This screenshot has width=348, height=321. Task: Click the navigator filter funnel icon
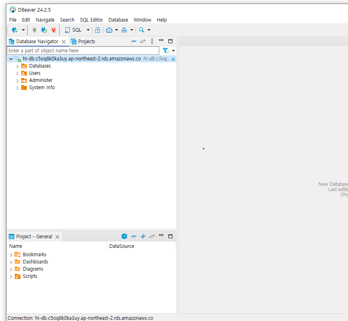(x=166, y=51)
